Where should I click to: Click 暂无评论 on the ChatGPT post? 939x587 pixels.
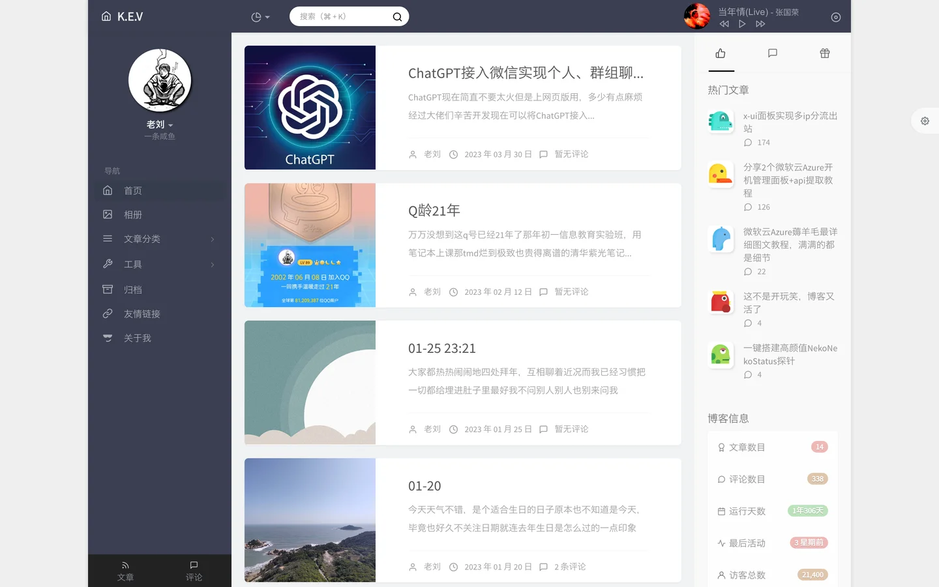pyautogui.click(x=571, y=154)
